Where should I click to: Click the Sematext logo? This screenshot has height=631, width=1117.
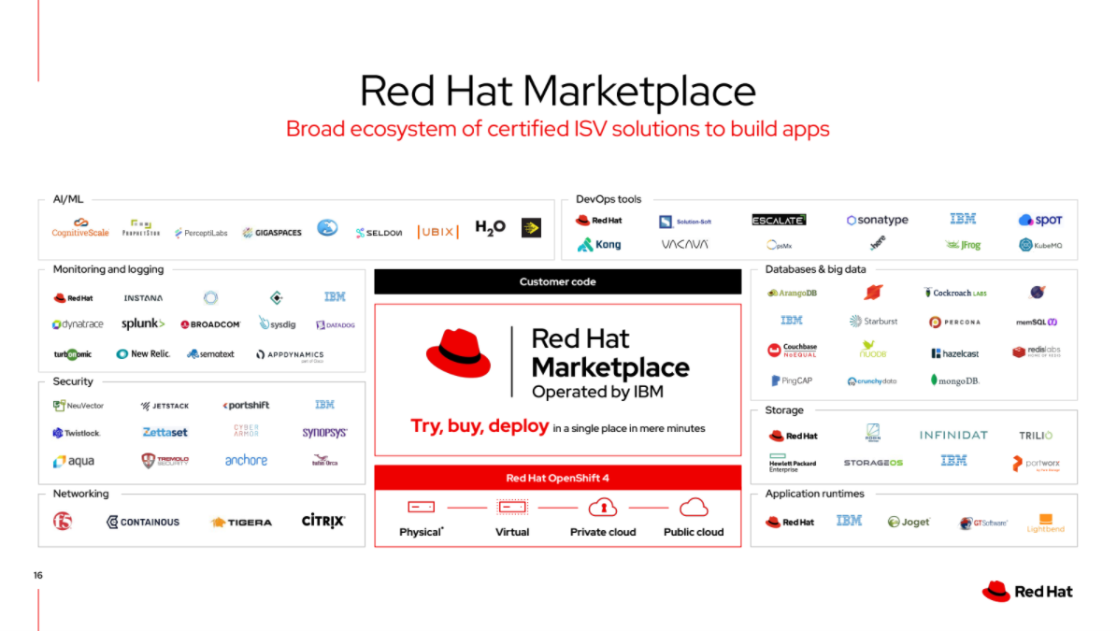(210, 354)
